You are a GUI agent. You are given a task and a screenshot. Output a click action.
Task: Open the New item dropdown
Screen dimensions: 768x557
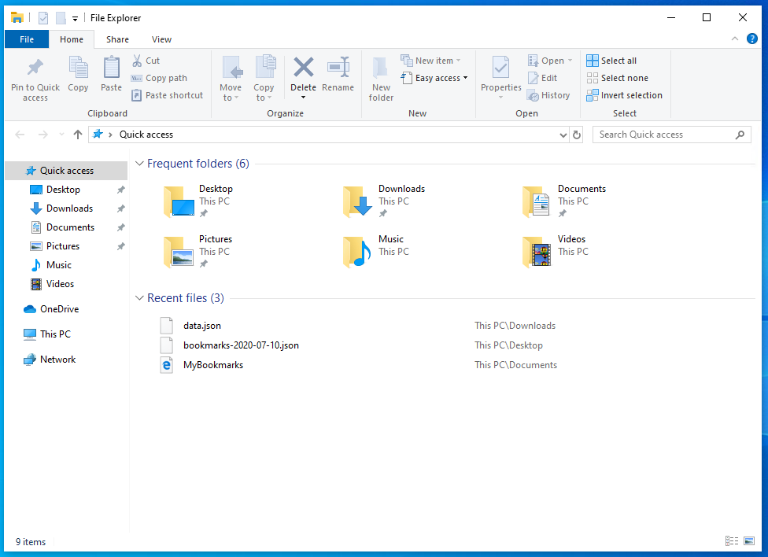[x=431, y=61]
